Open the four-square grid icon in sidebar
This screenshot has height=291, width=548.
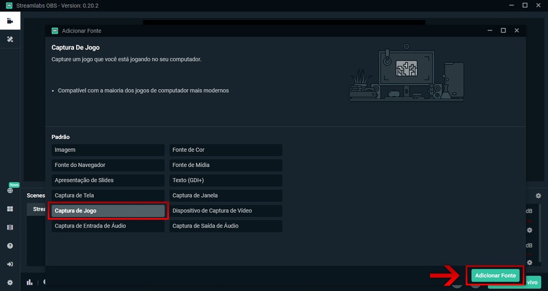tap(10, 209)
